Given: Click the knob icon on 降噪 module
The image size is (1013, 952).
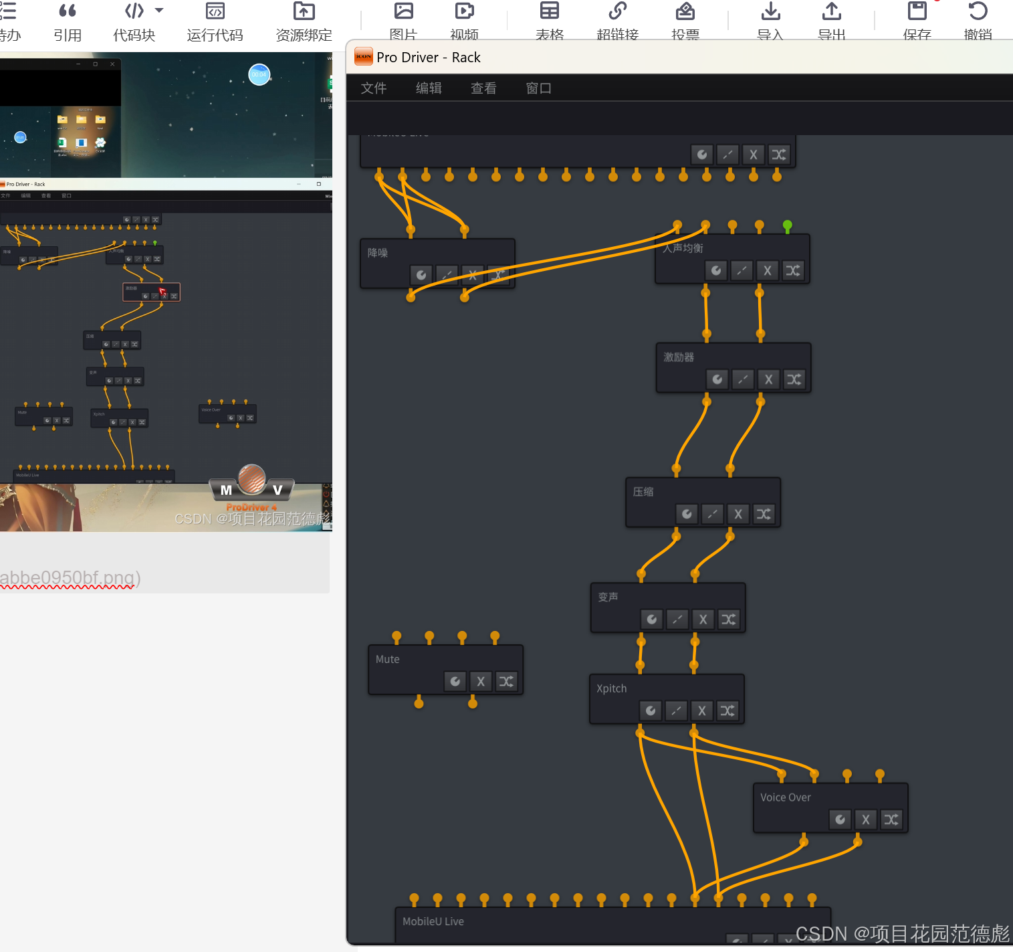Looking at the screenshot, I should pos(421,275).
